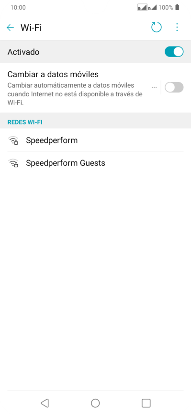The image size is (191, 415).
Task: Tap the secured signal icon for Speedperform Guests
Action: (x=13, y=163)
